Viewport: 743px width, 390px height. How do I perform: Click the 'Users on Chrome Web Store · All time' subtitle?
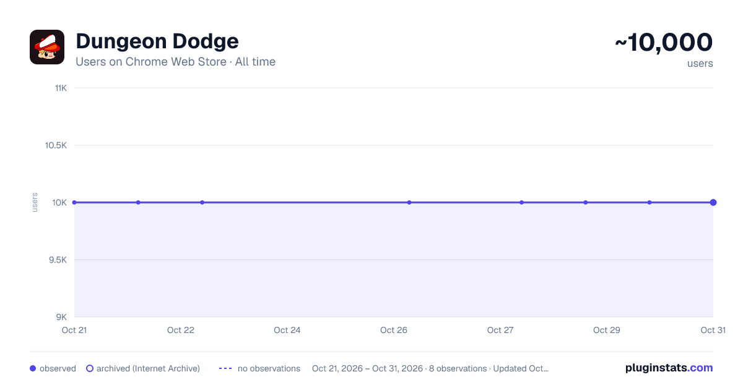[x=175, y=62]
